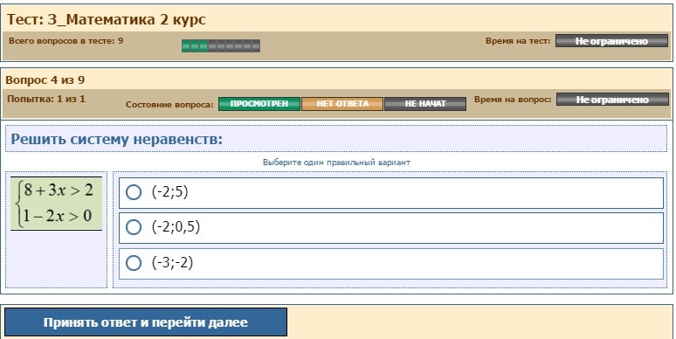Click the first green progress bar segment
This screenshot has width=676, height=339.
[x=186, y=45]
